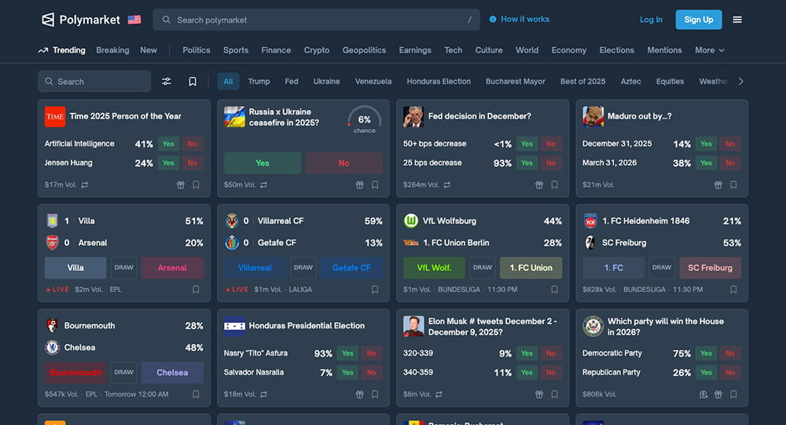Click right arrow to show more topic filters
This screenshot has height=425, width=786.
click(741, 81)
